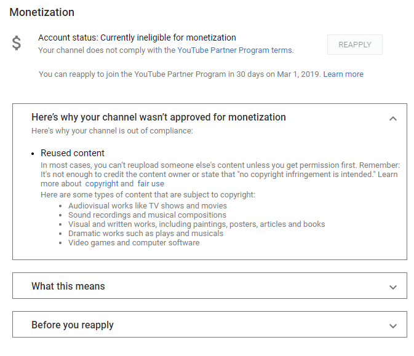
Task: Click the dollar sign monetization icon
Action: pos(17,43)
